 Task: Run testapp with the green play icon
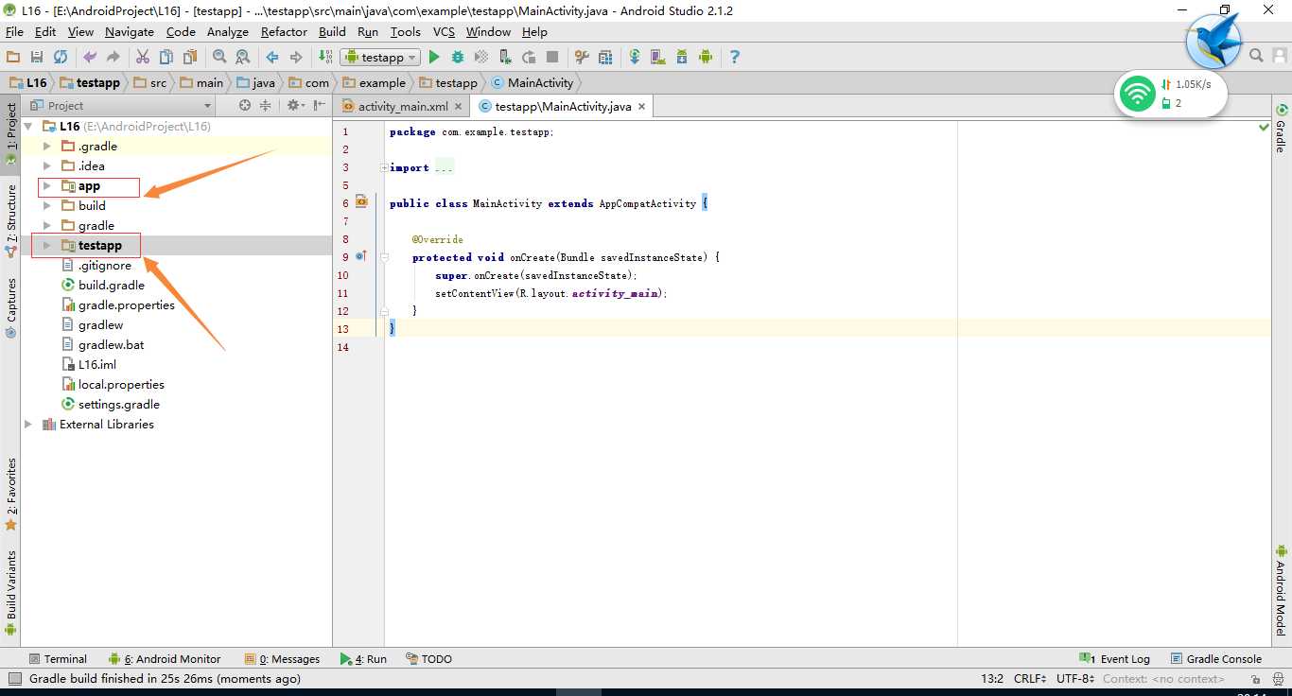pos(434,57)
